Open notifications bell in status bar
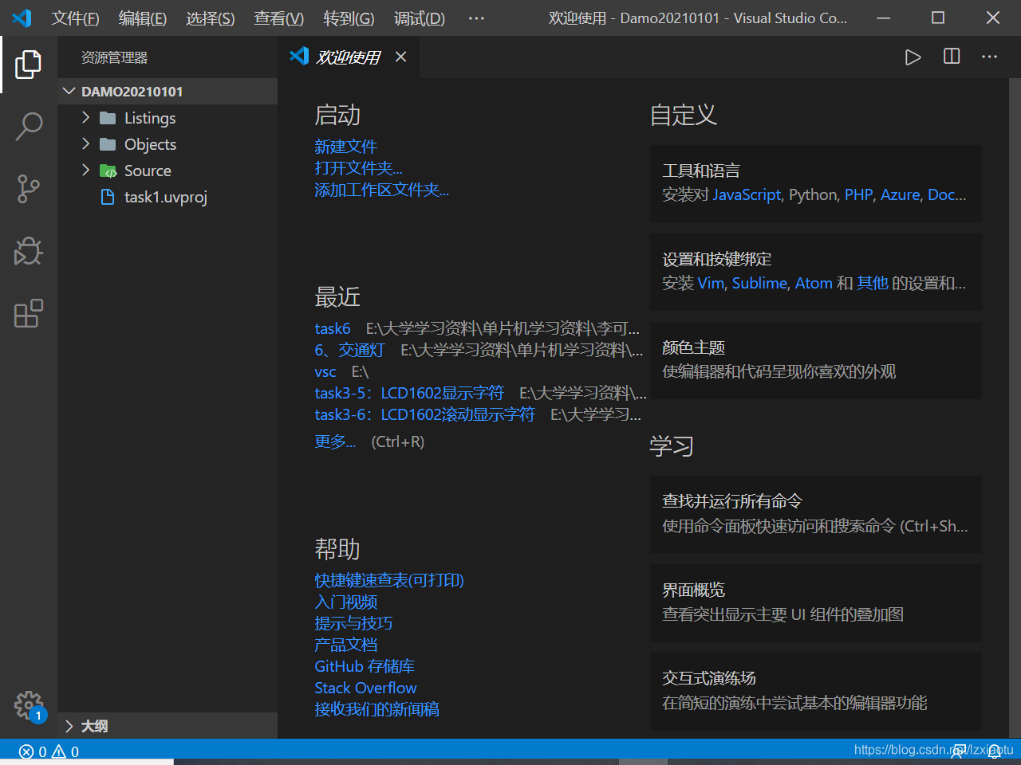Image resolution: width=1021 pixels, height=765 pixels. [x=995, y=751]
